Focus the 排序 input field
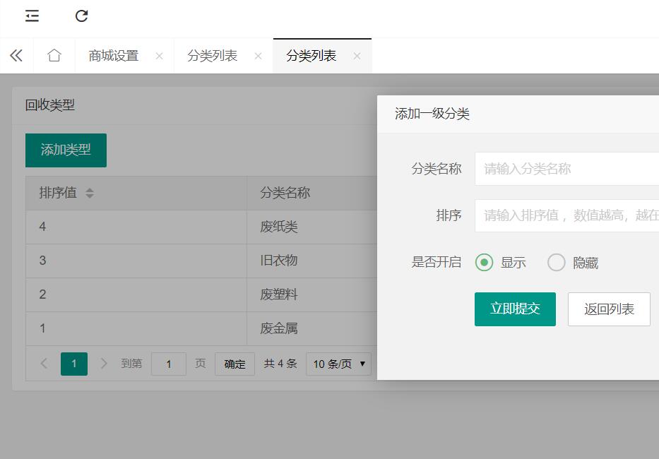The image size is (659, 459). (x=566, y=215)
